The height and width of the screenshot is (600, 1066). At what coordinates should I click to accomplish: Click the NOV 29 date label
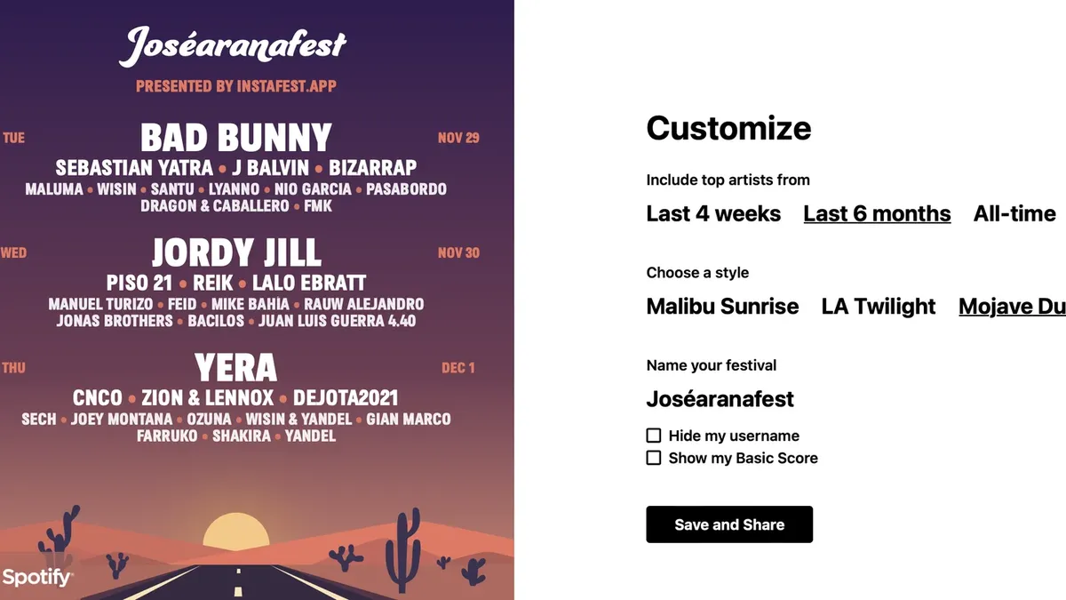(458, 138)
